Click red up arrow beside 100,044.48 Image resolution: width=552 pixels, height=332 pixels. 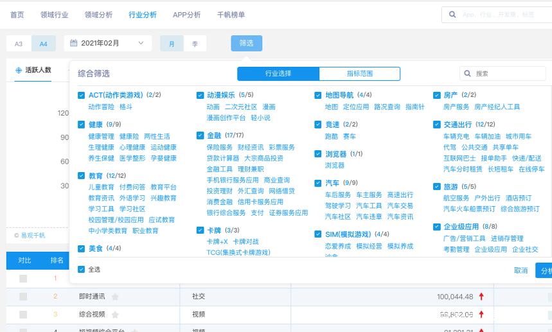tap(481, 297)
